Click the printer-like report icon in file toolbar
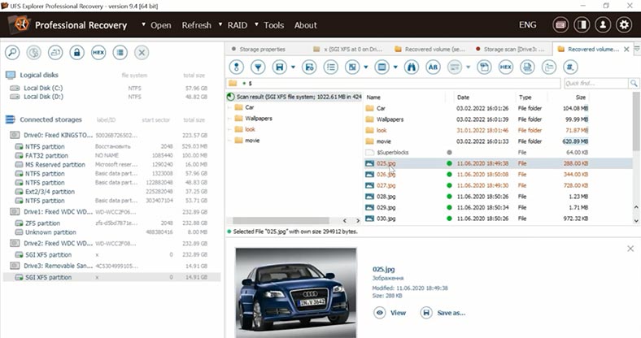This screenshot has width=641, height=338. [527, 67]
